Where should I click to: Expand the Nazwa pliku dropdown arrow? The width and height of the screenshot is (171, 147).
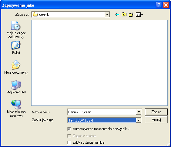(139, 112)
